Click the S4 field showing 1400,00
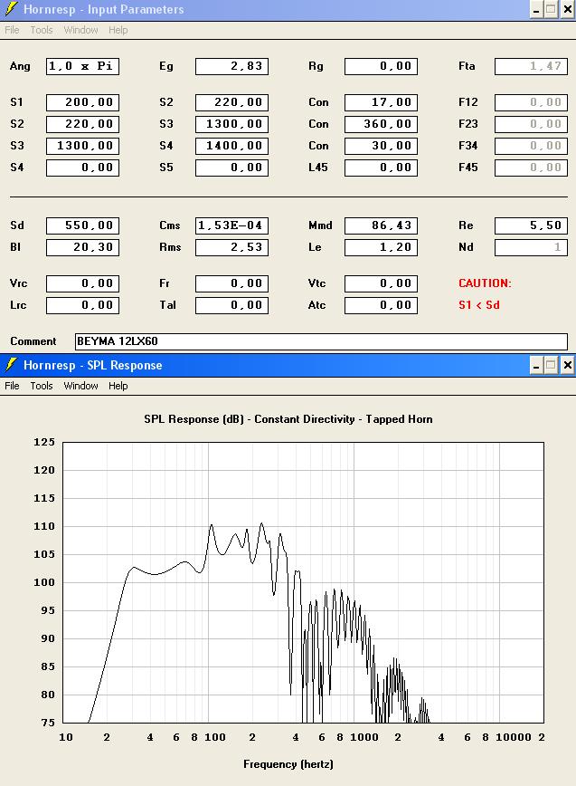576x786 pixels. pyautogui.click(x=231, y=146)
